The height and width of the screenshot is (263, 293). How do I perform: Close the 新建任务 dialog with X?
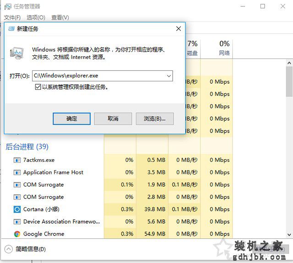(179, 29)
